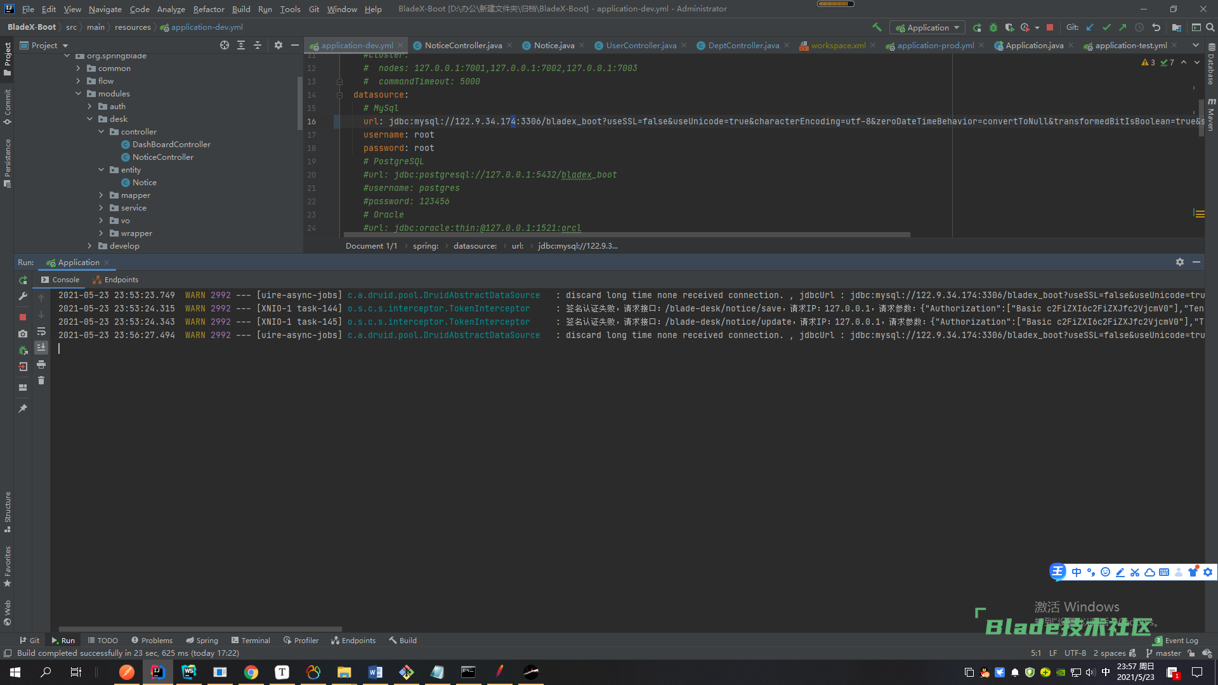Start debugging with the green bug icon
This screenshot has height=685, width=1218.
pos(993,27)
